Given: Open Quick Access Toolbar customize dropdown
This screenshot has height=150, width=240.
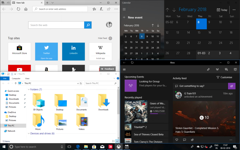Looking at the screenshot, I should [x=15, y=74].
